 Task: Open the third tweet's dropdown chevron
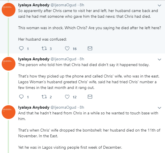[x=160, y=108]
